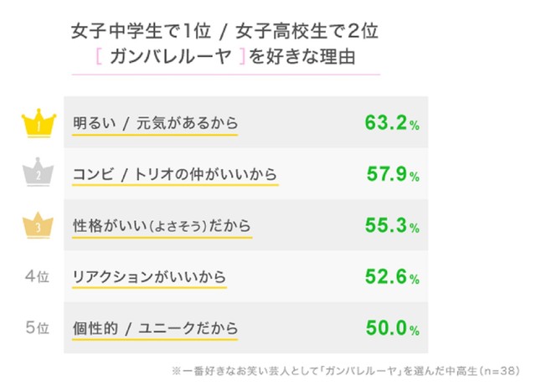Select the 5位 rank label
Viewport: 536px width, 391px height.
pyautogui.click(x=38, y=328)
